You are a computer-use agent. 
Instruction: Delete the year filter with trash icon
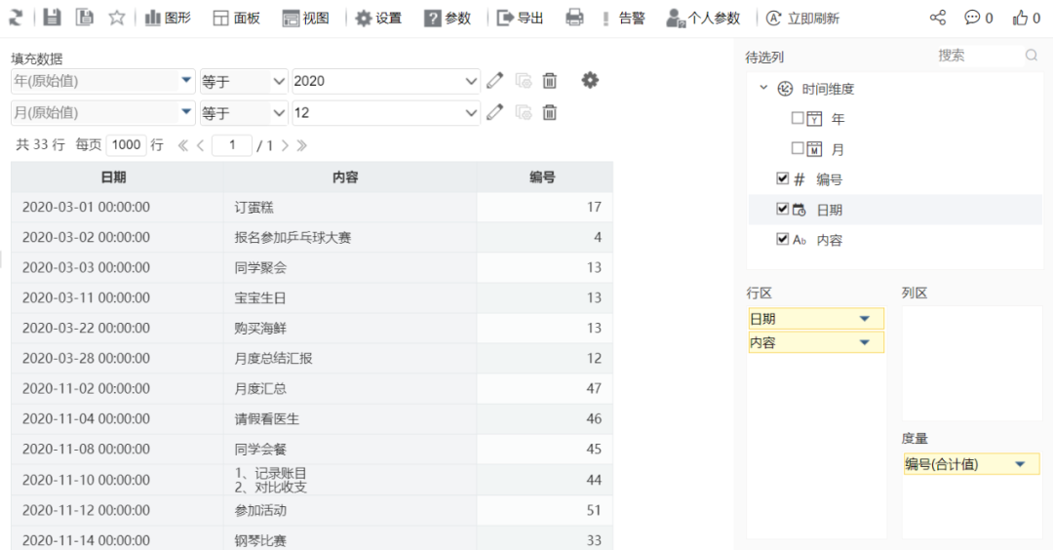coord(549,81)
